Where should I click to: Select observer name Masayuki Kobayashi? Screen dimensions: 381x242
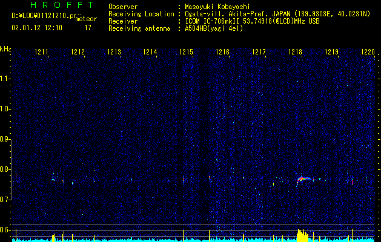click(217, 7)
